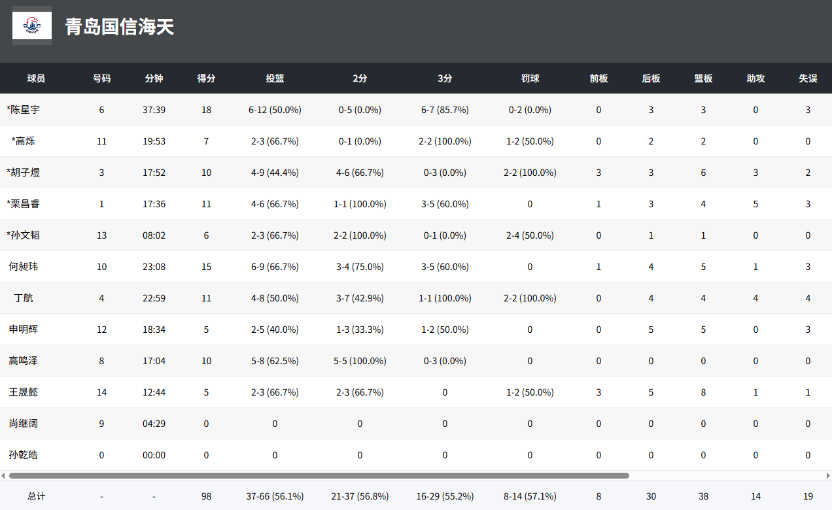Viewport: 832px width, 510px height.
Task: Click the two-point cell 3-7 (42.9%)
Action: (360, 298)
